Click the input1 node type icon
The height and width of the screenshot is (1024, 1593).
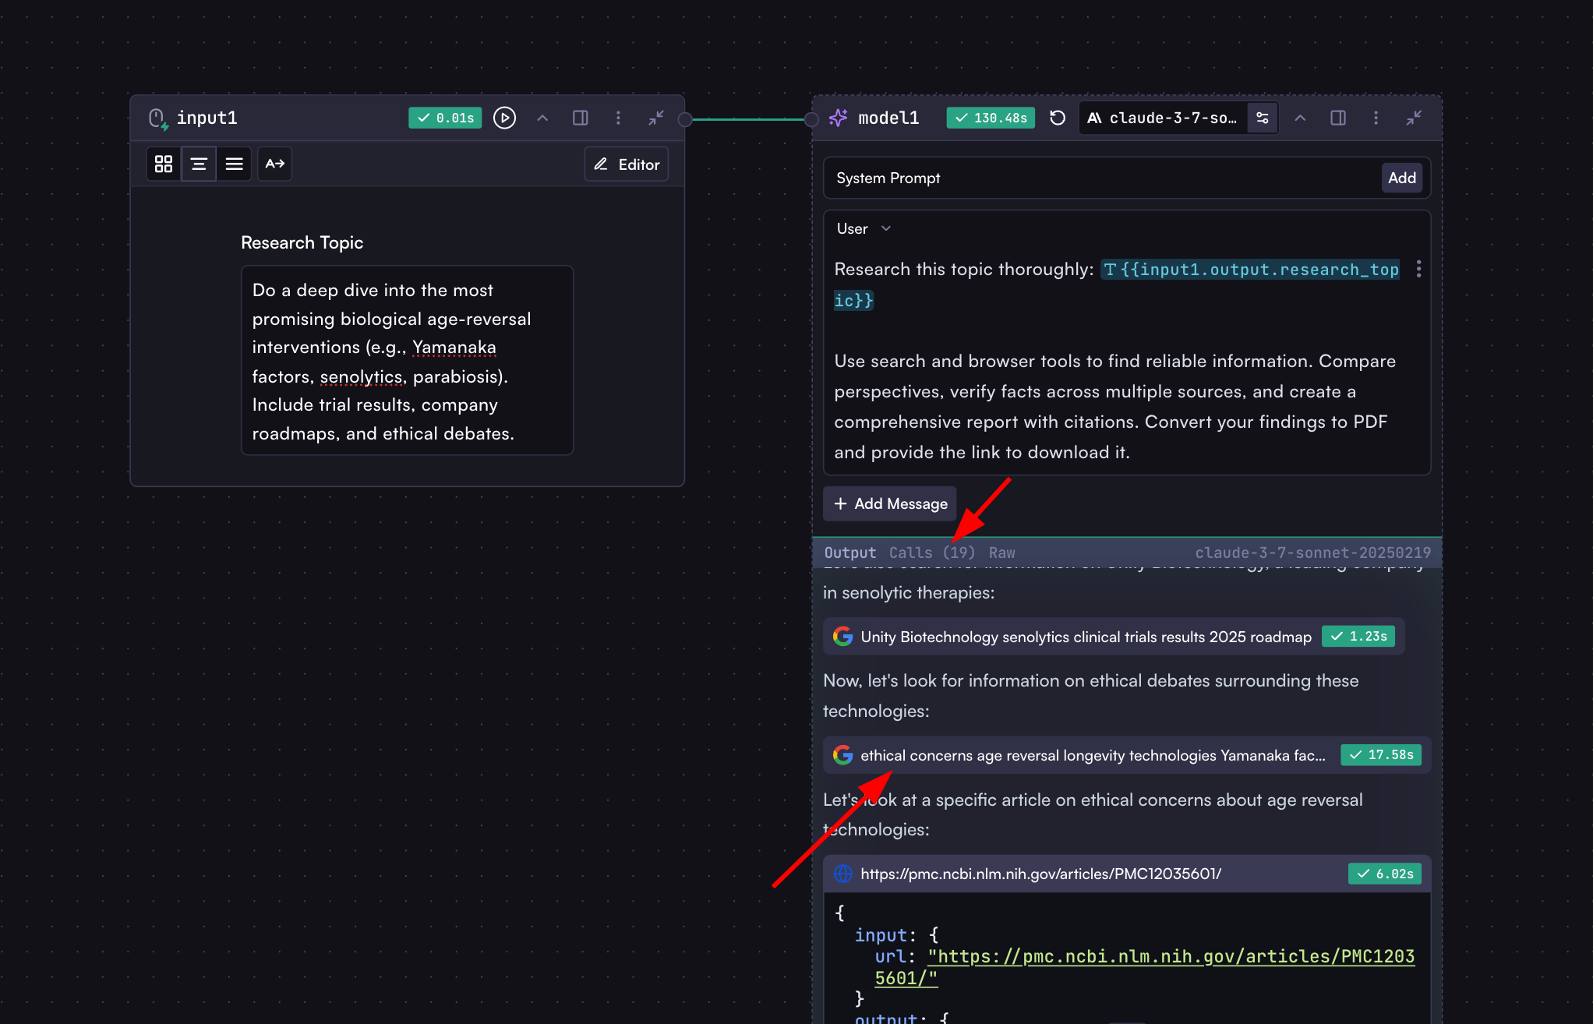158,118
